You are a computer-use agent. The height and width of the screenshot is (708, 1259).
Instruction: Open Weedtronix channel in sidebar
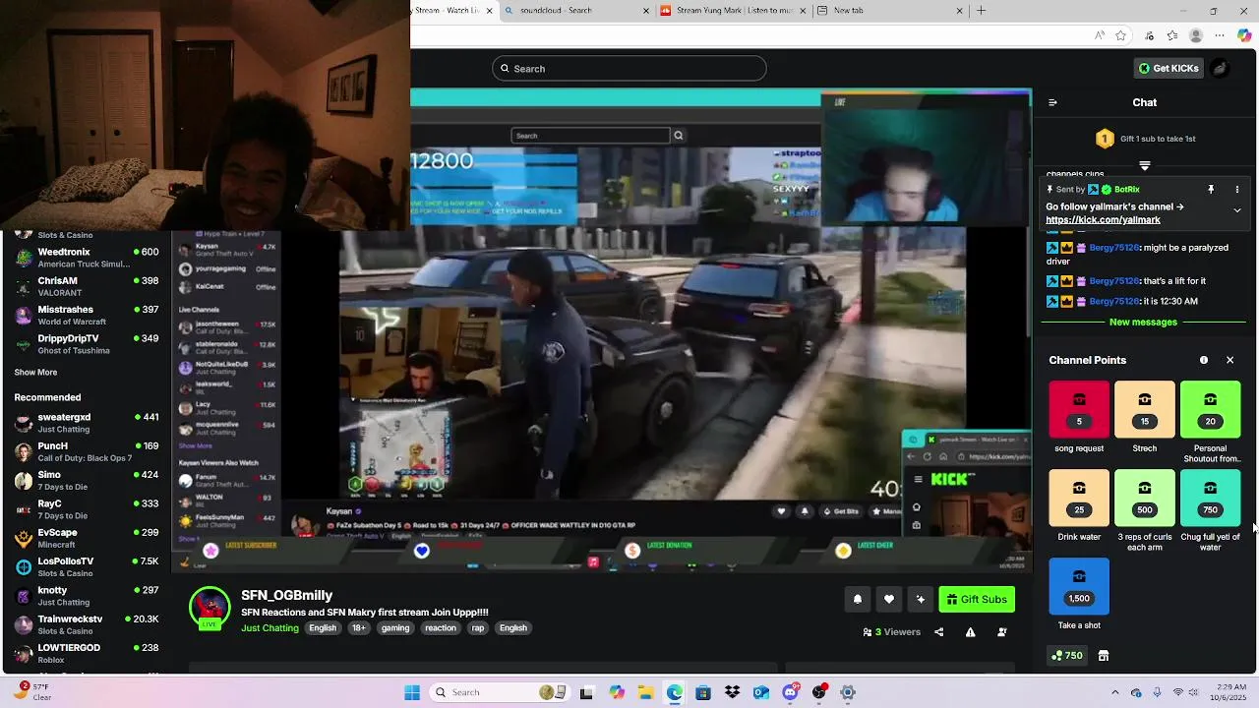(86, 258)
